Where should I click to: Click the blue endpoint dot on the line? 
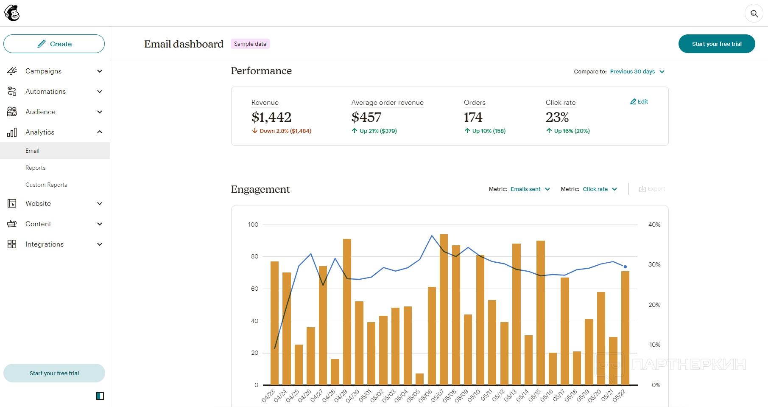pyautogui.click(x=625, y=267)
